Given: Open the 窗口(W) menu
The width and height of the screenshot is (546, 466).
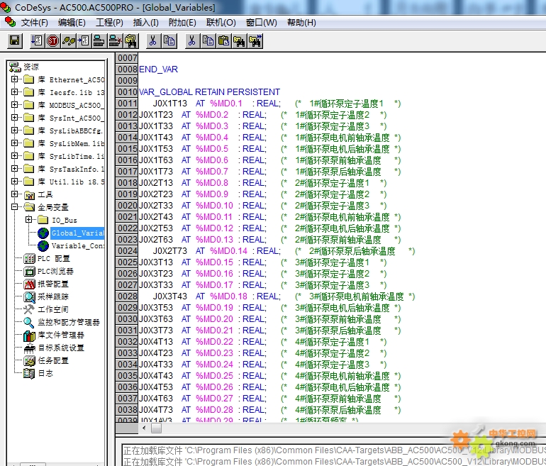Looking at the screenshot, I should point(262,23).
